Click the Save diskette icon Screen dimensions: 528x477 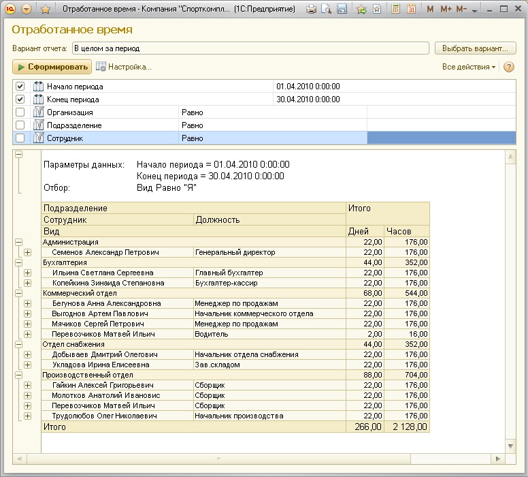pyautogui.click(x=342, y=10)
